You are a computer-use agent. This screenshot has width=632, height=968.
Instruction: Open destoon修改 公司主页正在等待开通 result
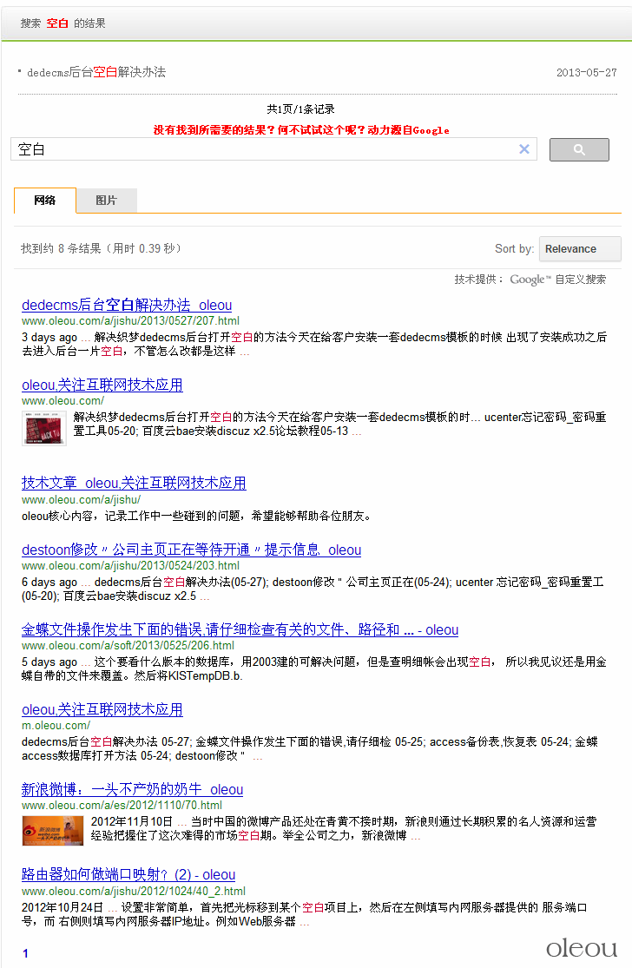(x=191, y=550)
